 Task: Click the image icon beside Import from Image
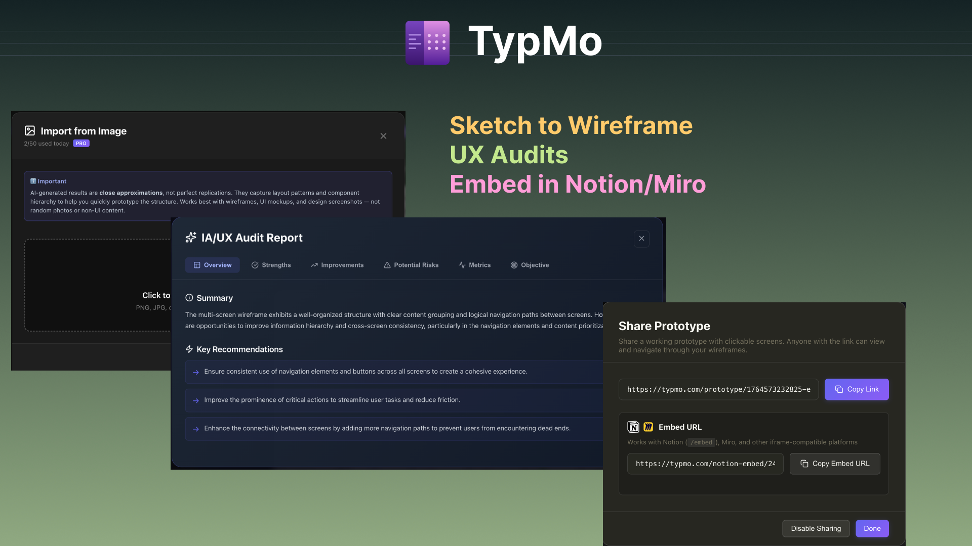[x=30, y=130]
